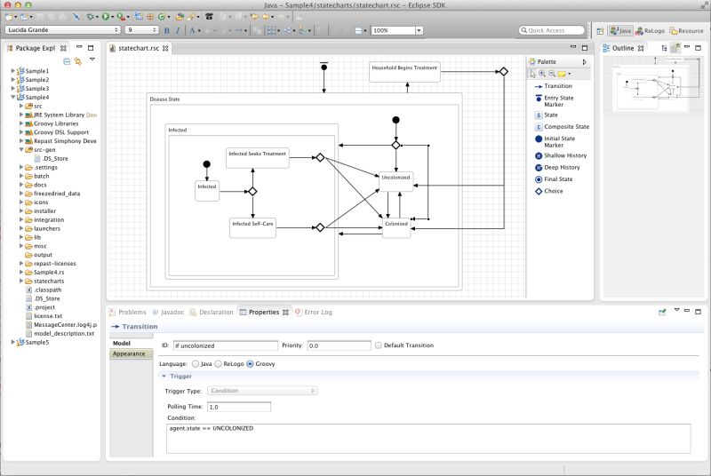
Task: Click the Open Perspective icon
Action: [600, 31]
